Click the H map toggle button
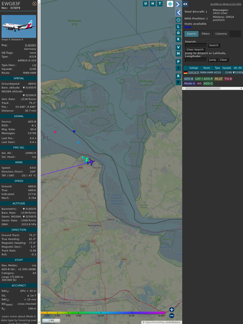Viewport: 243px width, 324px height. pyautogui.click(x=152, y=4)
